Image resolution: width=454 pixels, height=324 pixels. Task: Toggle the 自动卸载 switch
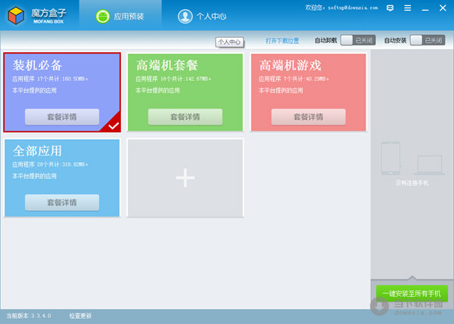(357, 40)
